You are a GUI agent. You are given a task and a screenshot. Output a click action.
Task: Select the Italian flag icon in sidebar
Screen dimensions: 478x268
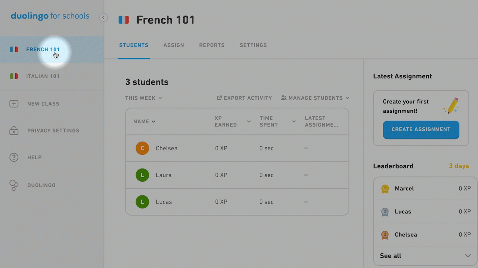(14, 76)
